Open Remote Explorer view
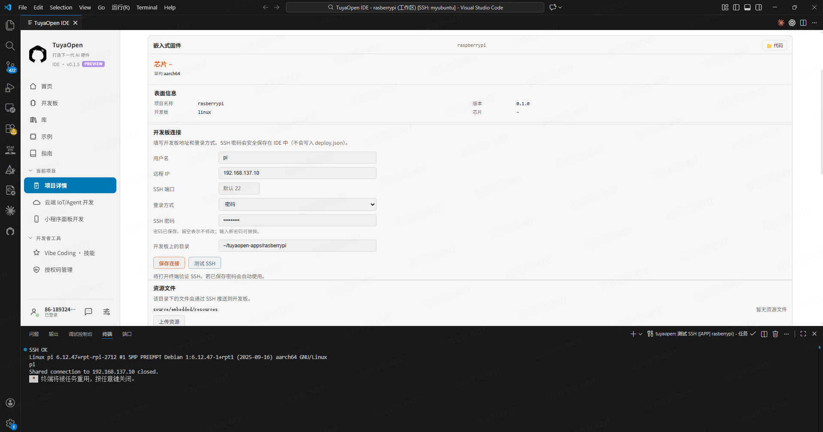823x432 pixels. pyautogui.click(x=10, y=108)
